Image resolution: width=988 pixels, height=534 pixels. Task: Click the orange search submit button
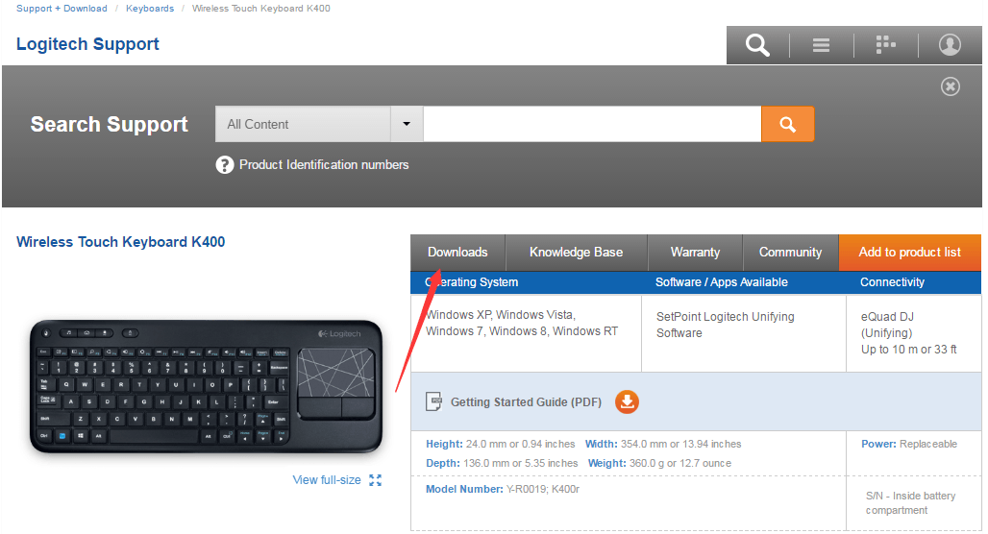787,124
